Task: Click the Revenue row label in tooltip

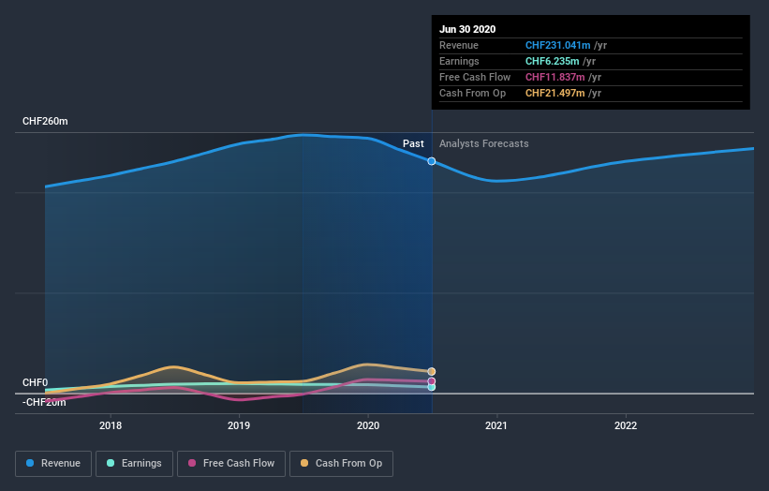Action: coord(459,45)
